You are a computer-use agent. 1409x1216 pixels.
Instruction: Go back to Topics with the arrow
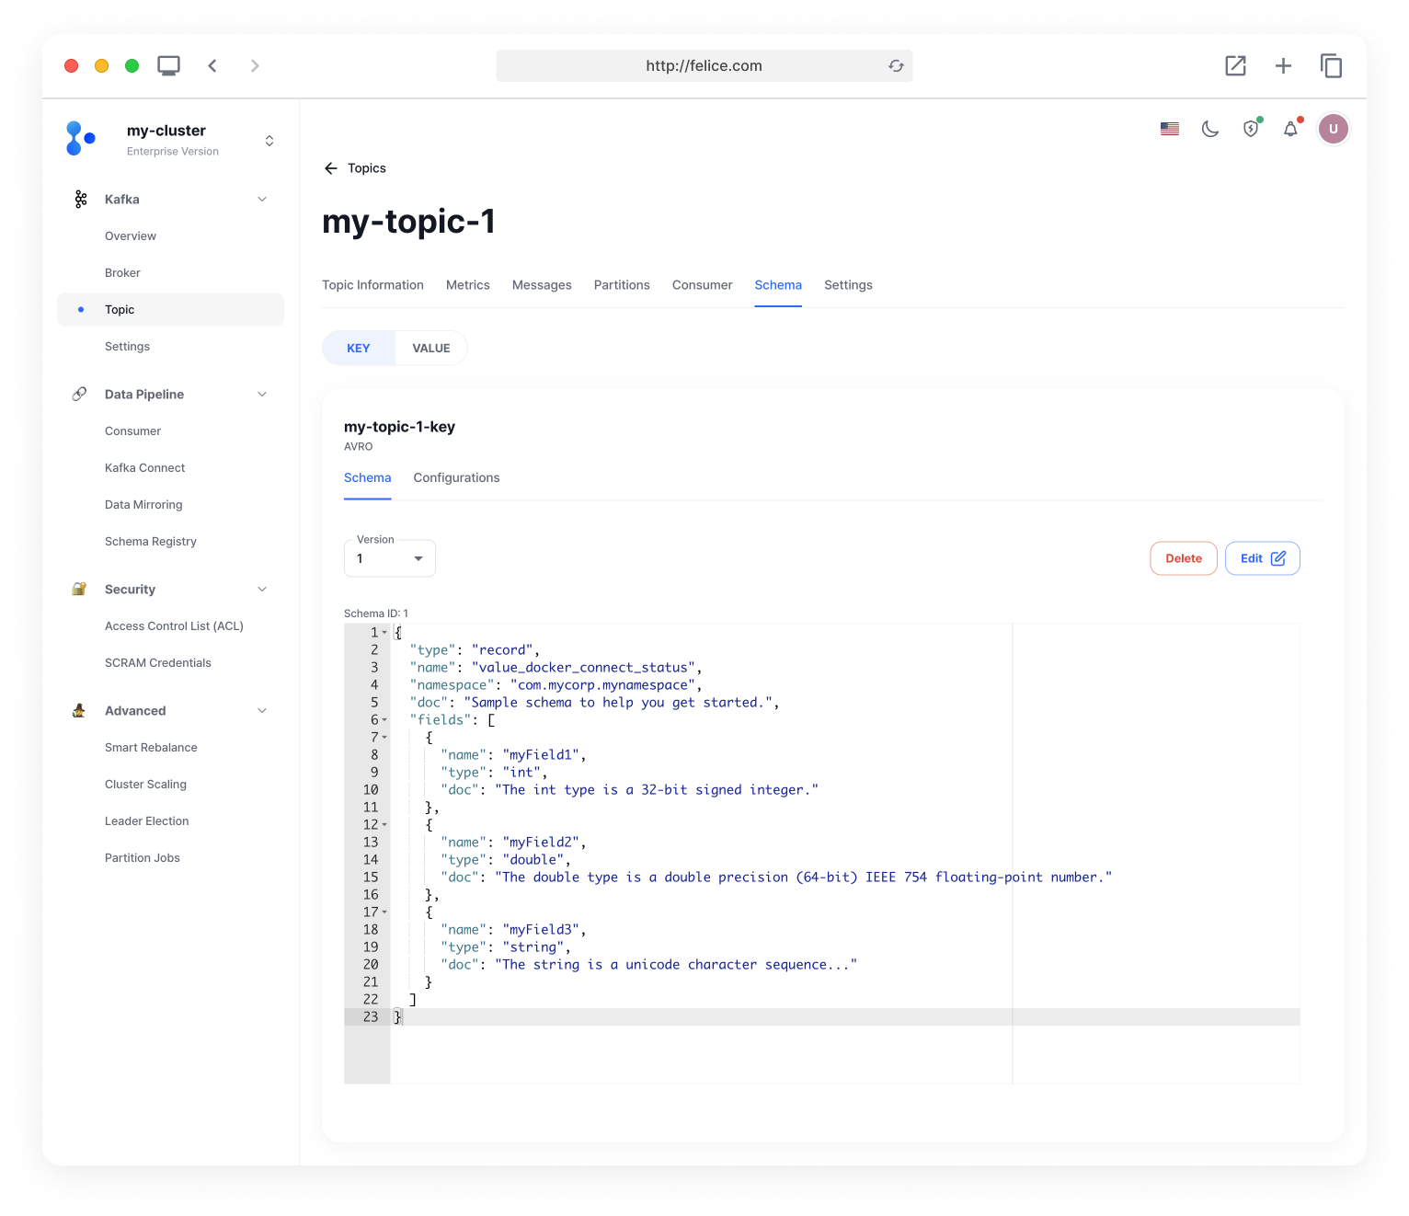331,168
